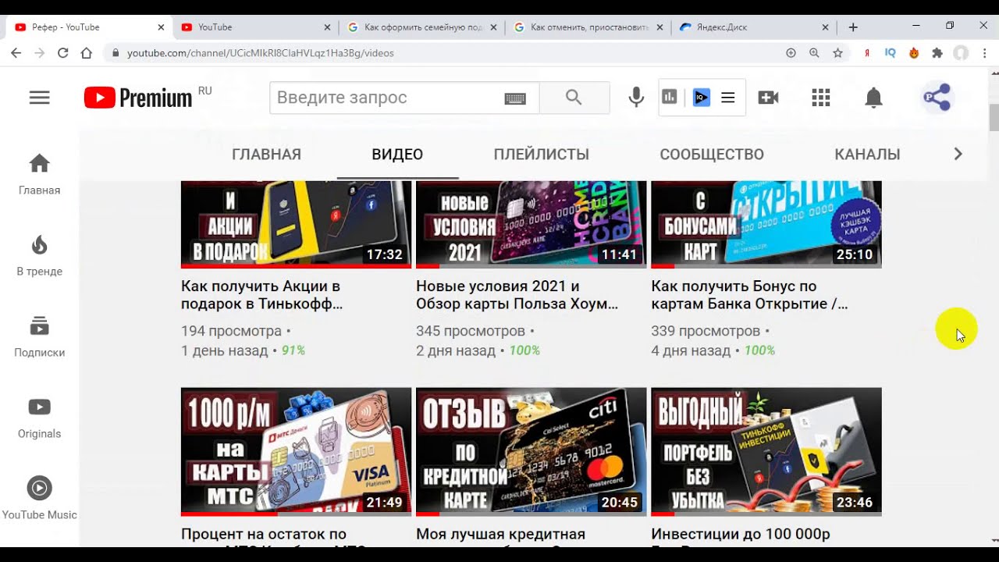999x562 pixels.
Task: Select the ВИДЕО channel tab
Action: point(397,155)
